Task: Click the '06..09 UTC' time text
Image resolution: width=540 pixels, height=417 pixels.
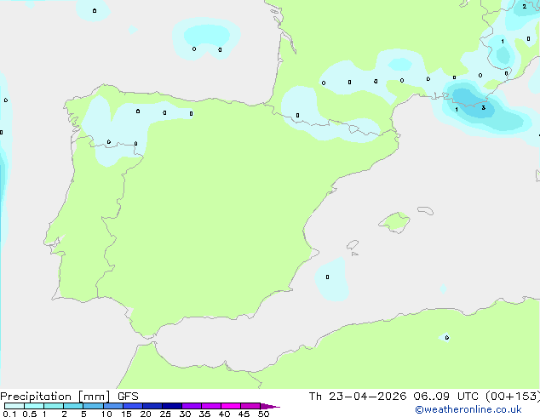Action: [x=445, y=397]
